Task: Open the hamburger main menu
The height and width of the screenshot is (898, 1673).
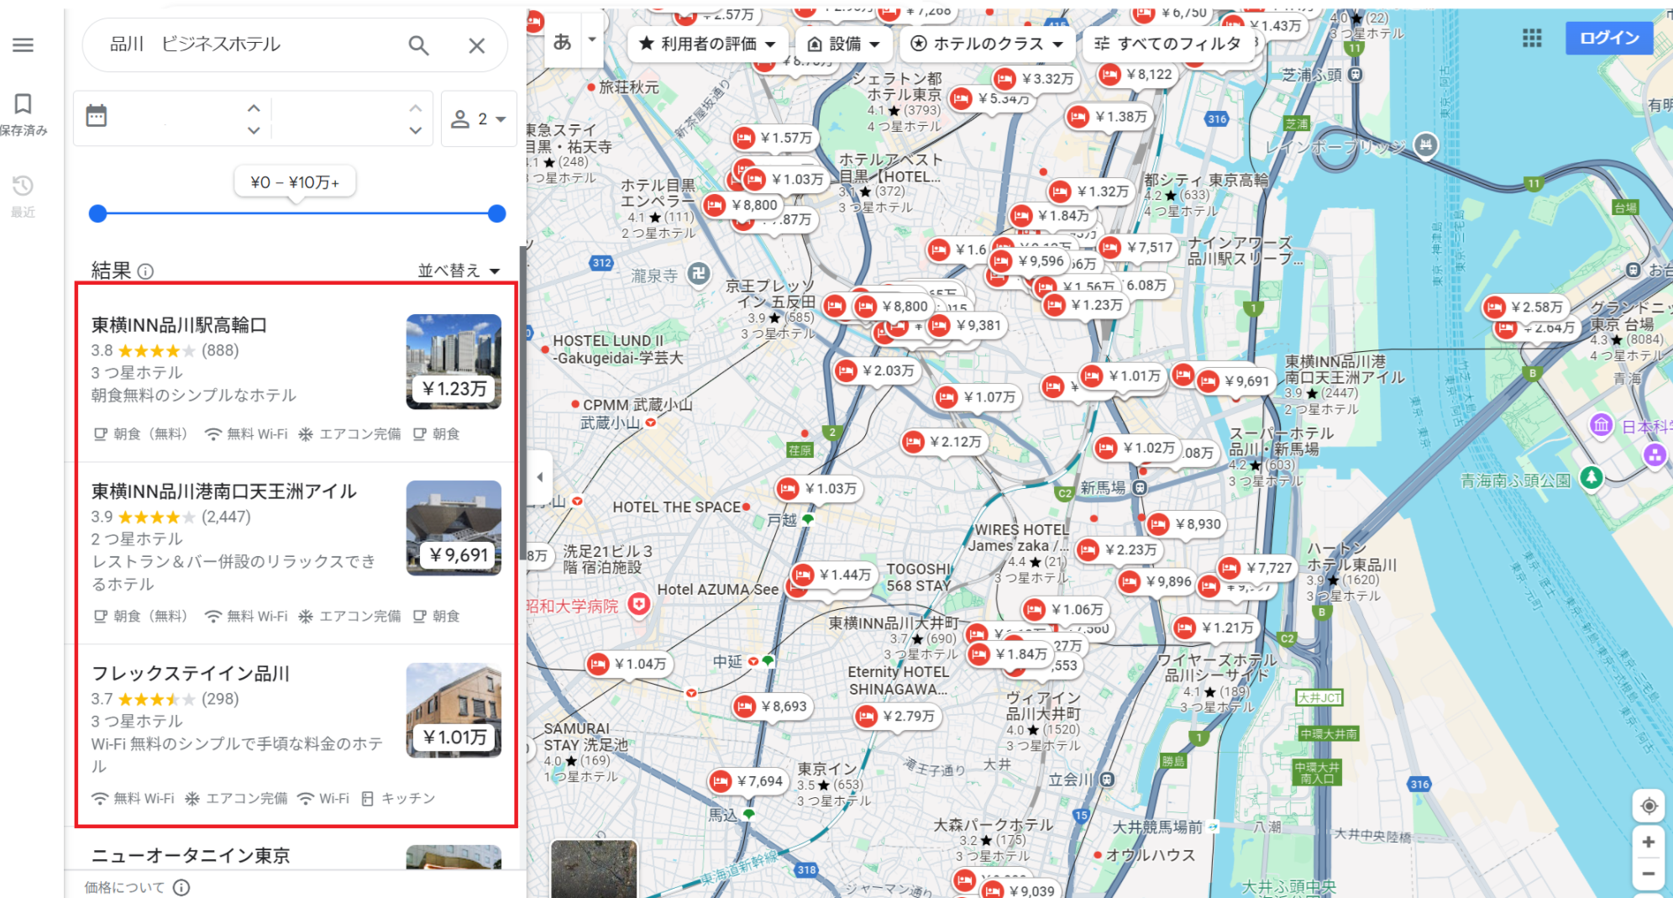Action: [x=23, y=45]
